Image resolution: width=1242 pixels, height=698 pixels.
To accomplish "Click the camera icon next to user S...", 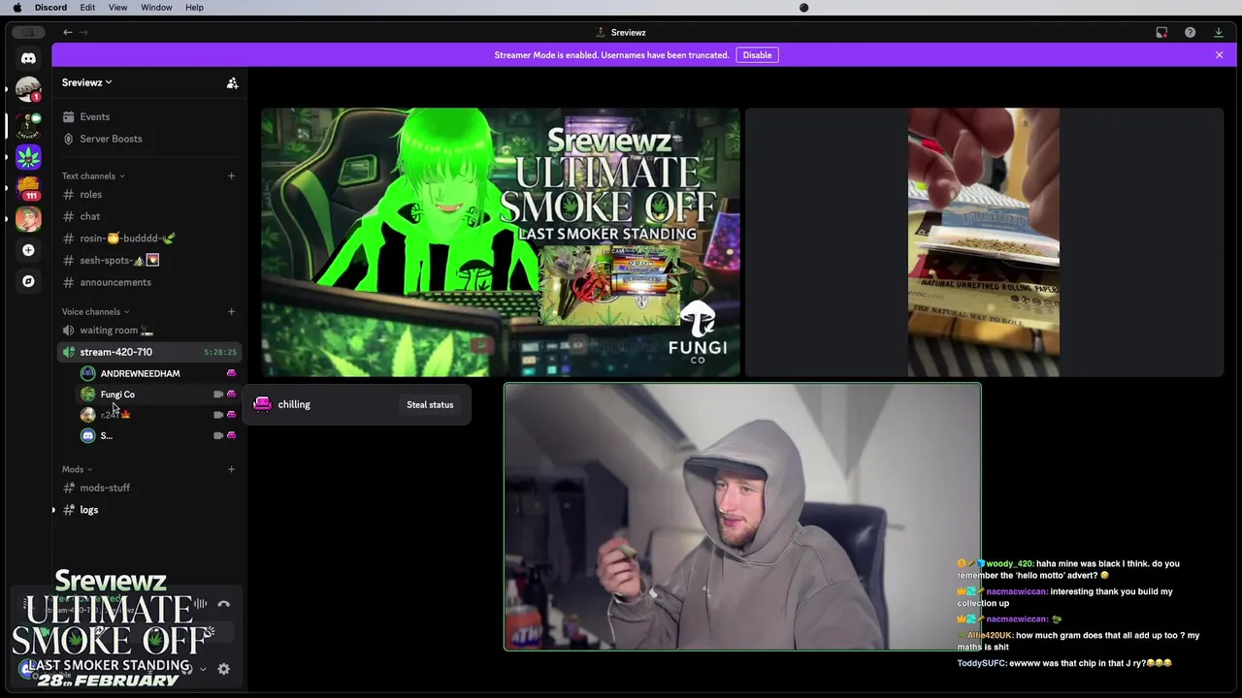I will (x=218, y=436).
